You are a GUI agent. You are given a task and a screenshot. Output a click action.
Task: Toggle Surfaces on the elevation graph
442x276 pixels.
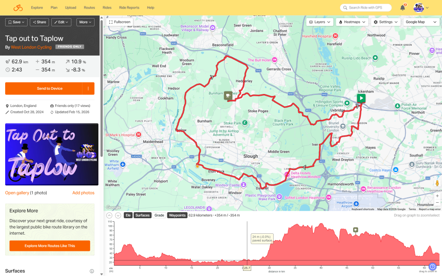point(142,215)
